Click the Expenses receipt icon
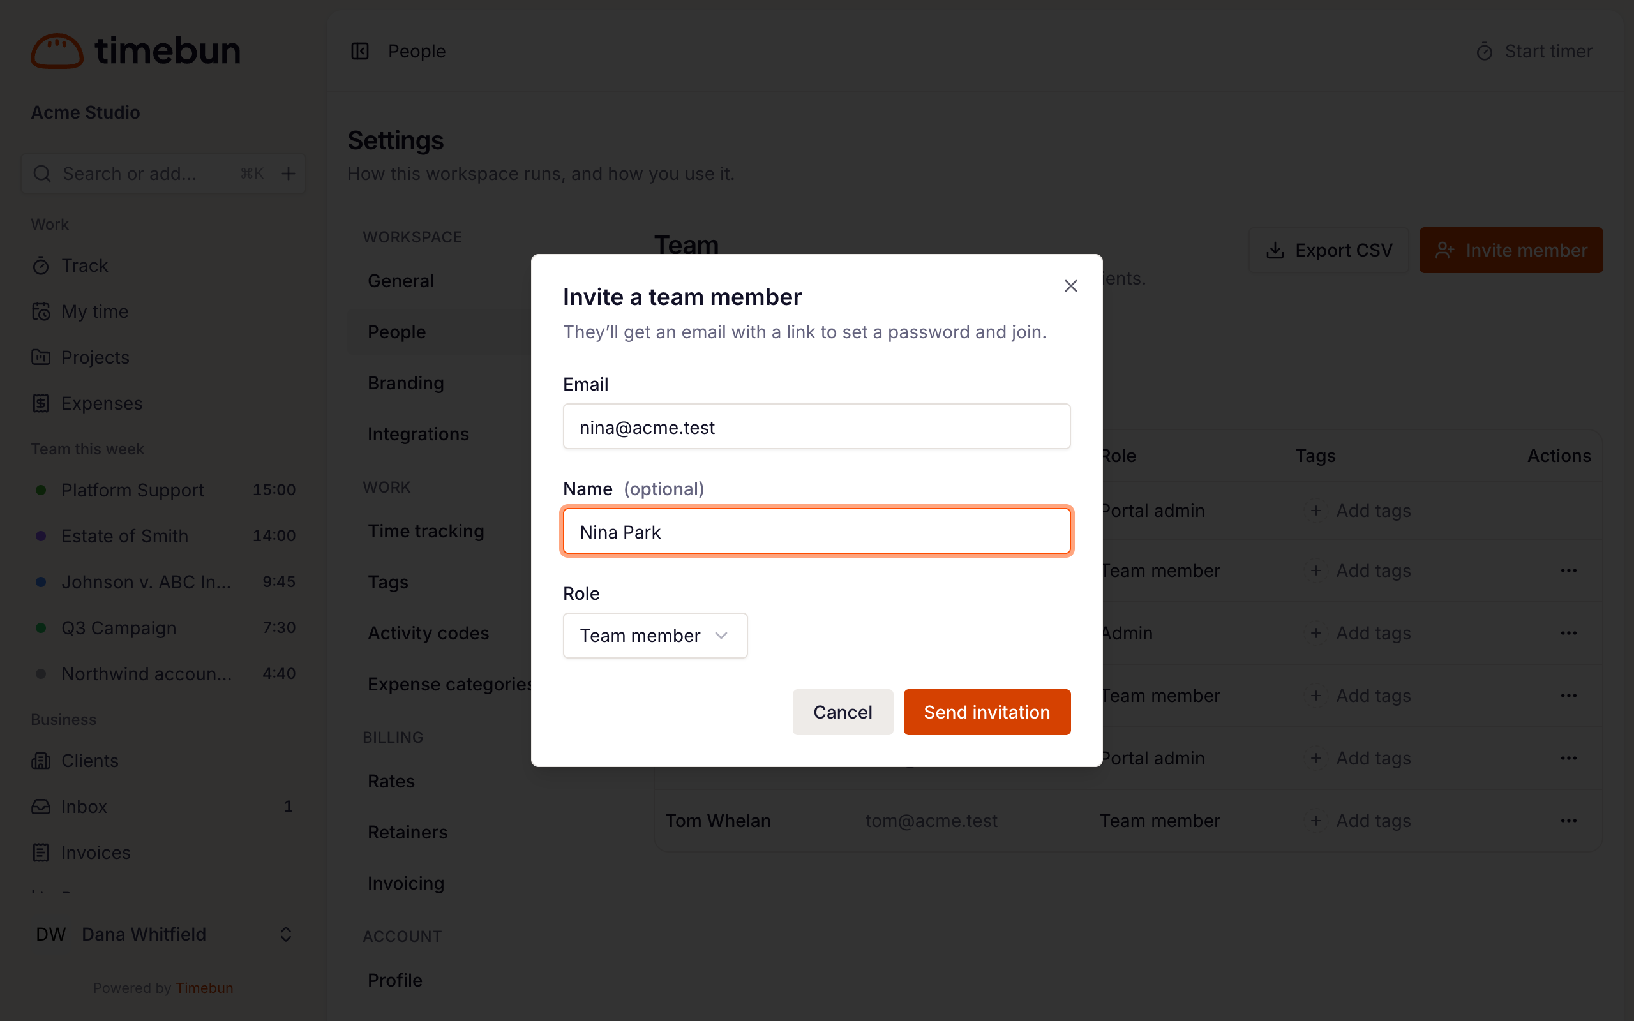 tap(40, 403)
